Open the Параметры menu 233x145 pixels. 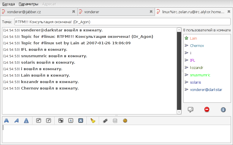[x=28, y=4]
